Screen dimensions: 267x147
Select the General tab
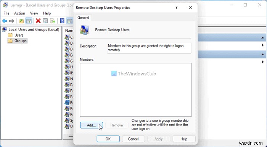83,18
